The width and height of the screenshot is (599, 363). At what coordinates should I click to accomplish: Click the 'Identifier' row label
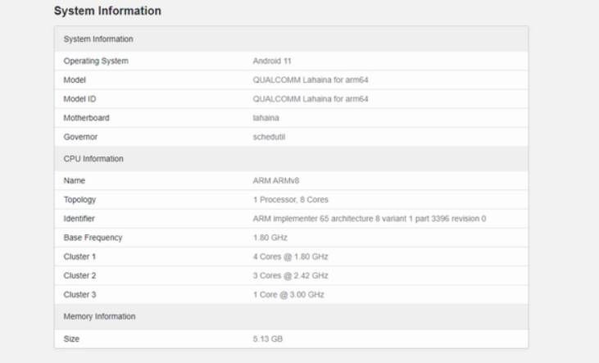[x=79, y=219]
